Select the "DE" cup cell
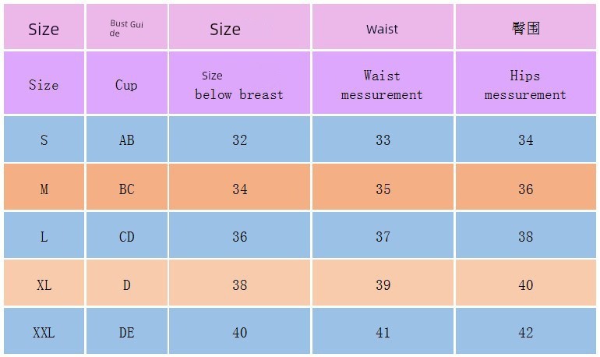This screenshot has width=600, height=357. point(126,333)
